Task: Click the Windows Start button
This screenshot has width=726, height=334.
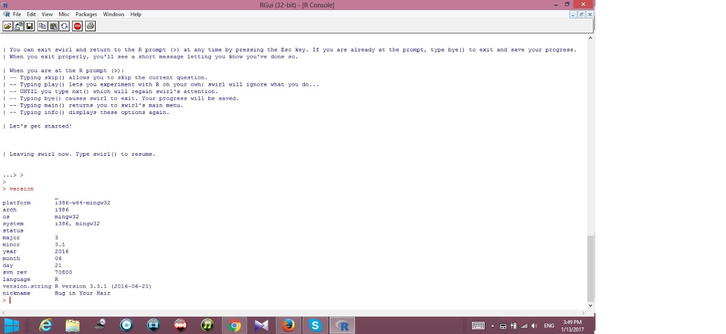Action: [12, 325]
